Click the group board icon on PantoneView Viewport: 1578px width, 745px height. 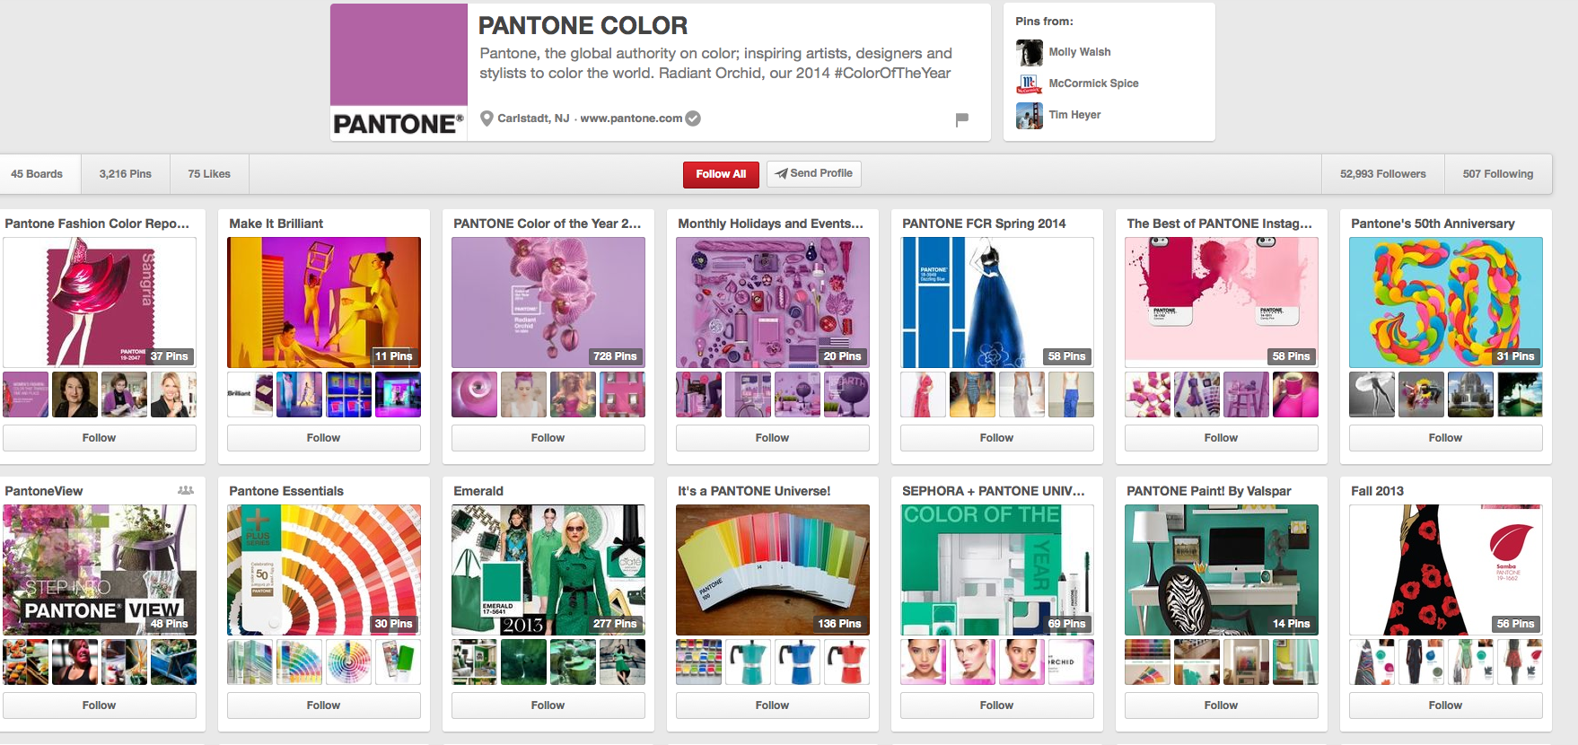click(x=186, y=490)
